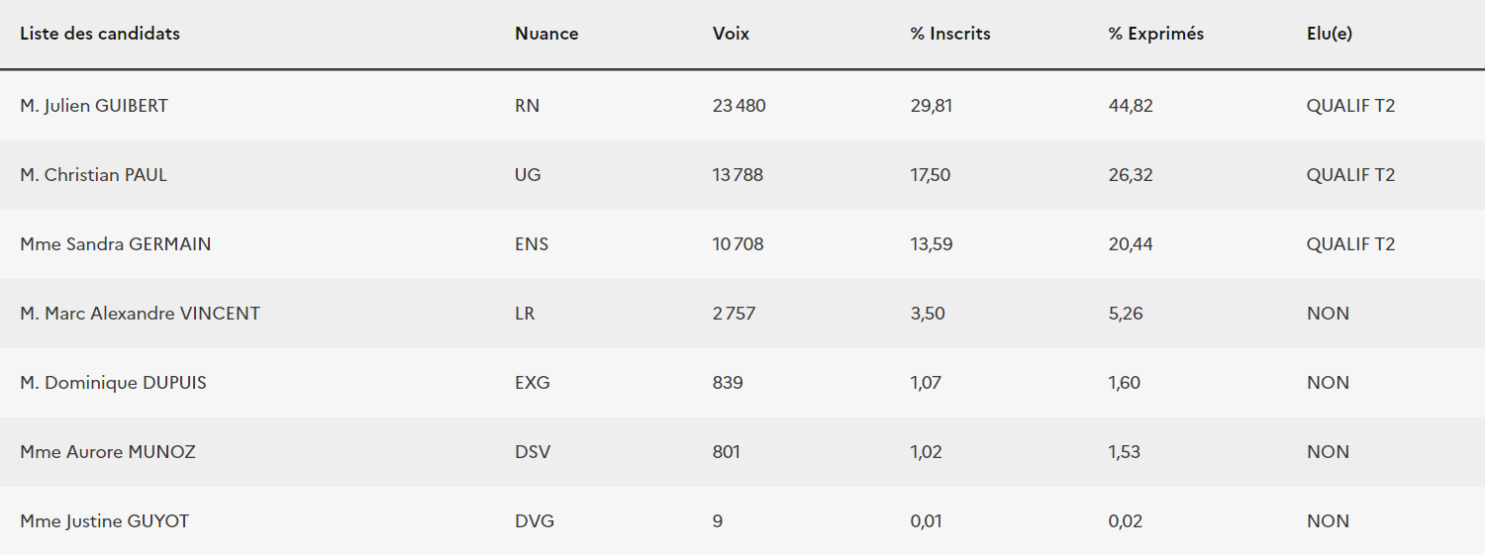
Task: Click the 'Nuance' column header
Action: [x=546, y=34]
